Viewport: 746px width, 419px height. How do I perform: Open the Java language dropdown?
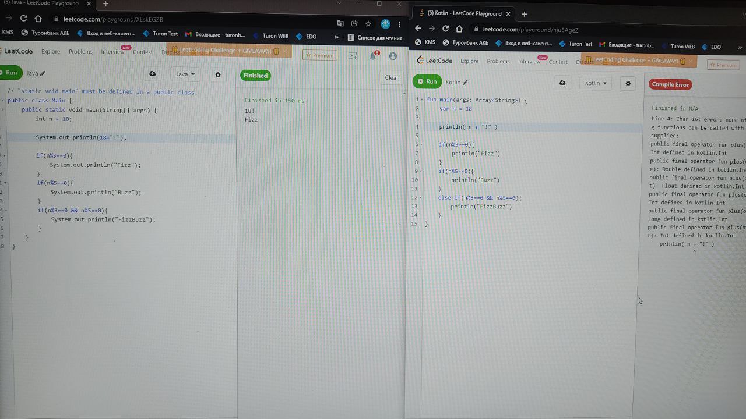click(185, 74)
